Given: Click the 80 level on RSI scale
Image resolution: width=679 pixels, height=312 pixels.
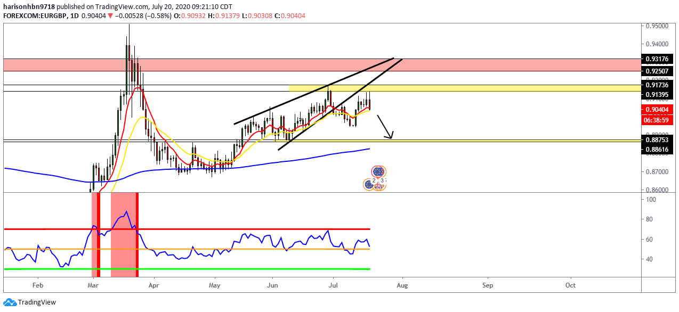Looking at the screenshot, I should pyautogui.click(x=649, y=219).
